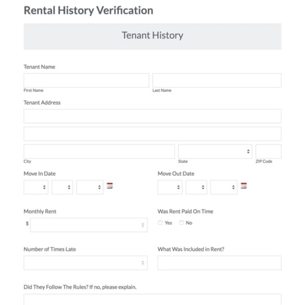Viewport: 305px width, 305px height.
Task: Focus the Last Name field
Action: 217,80
